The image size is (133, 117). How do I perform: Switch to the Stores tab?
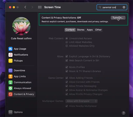pos(81,30)
